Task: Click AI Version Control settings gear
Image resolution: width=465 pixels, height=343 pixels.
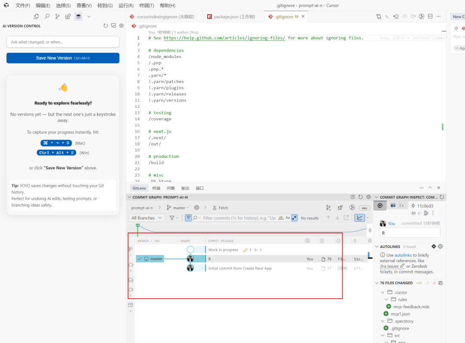Action: click(121, 26)
